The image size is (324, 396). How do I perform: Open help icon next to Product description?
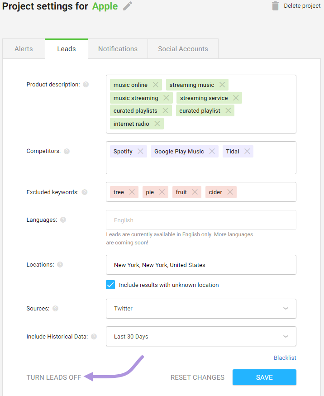(86, 85)
